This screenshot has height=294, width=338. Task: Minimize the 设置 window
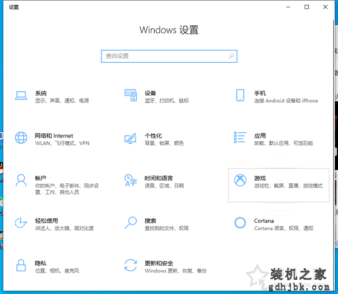[288, 7]
